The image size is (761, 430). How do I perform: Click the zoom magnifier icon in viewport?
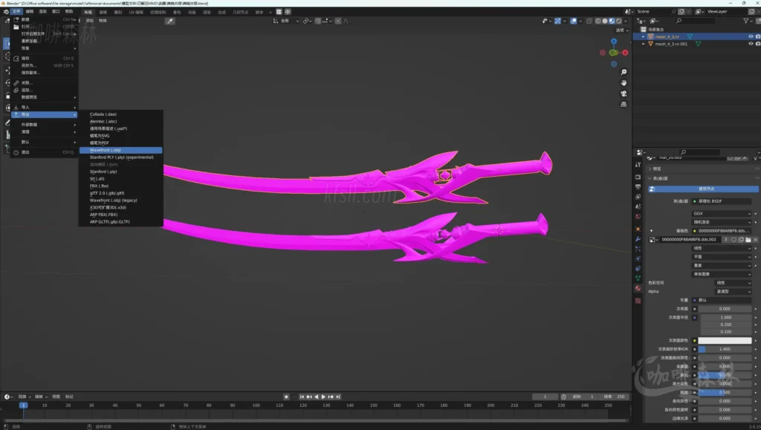point(624,72)
